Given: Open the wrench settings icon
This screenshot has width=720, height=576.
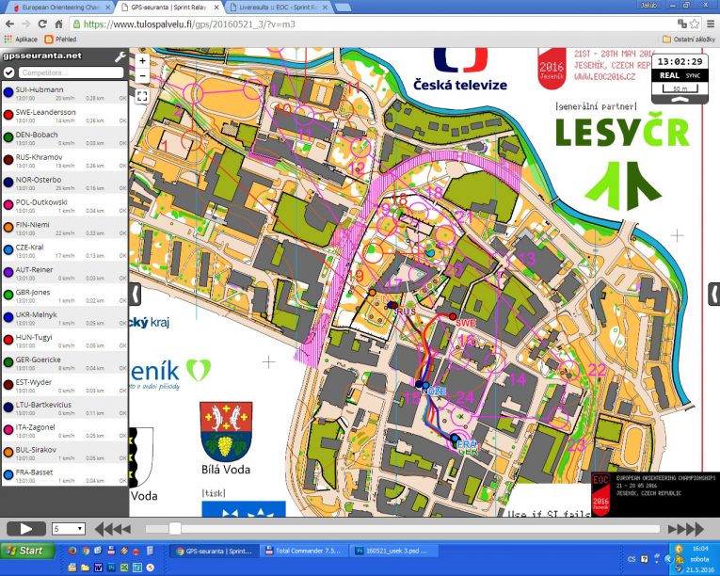Looking at the screenshot, I should 120,57.
